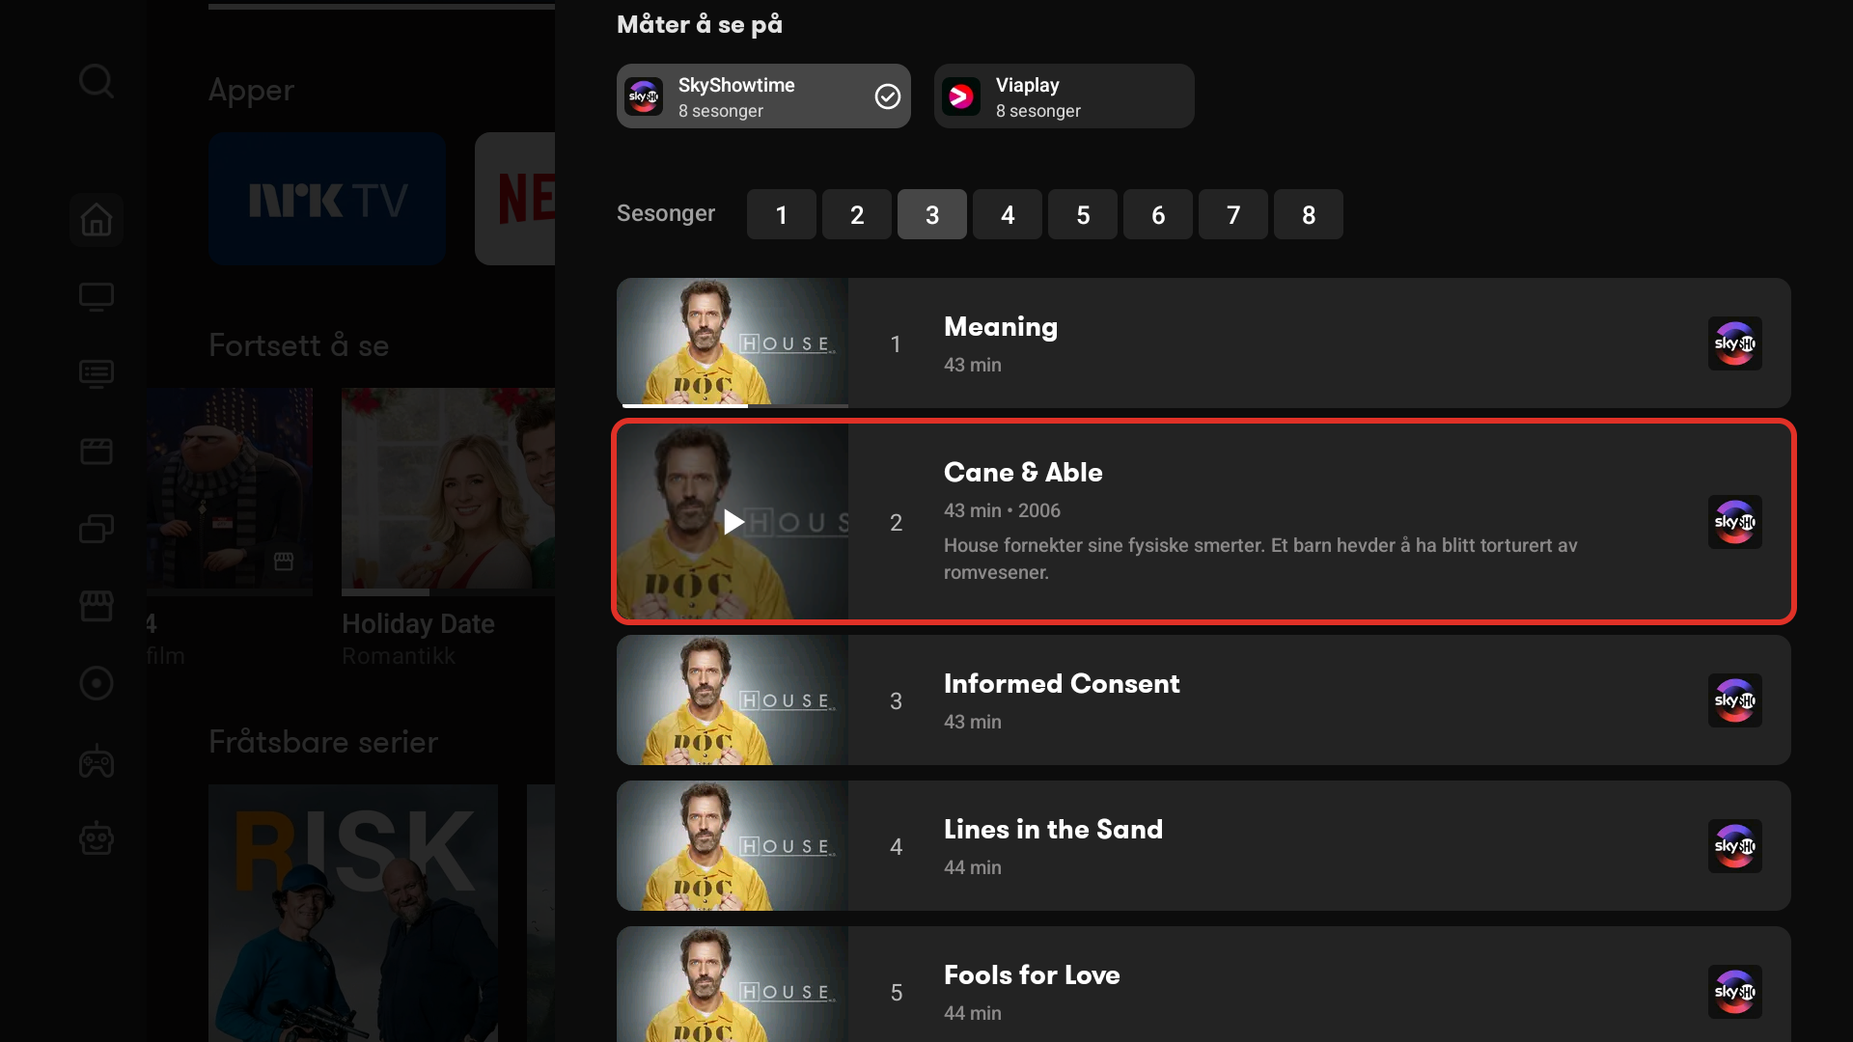Select SkyShowtime as viewing provider
1853x1042 pixels.
click(763, 96)
